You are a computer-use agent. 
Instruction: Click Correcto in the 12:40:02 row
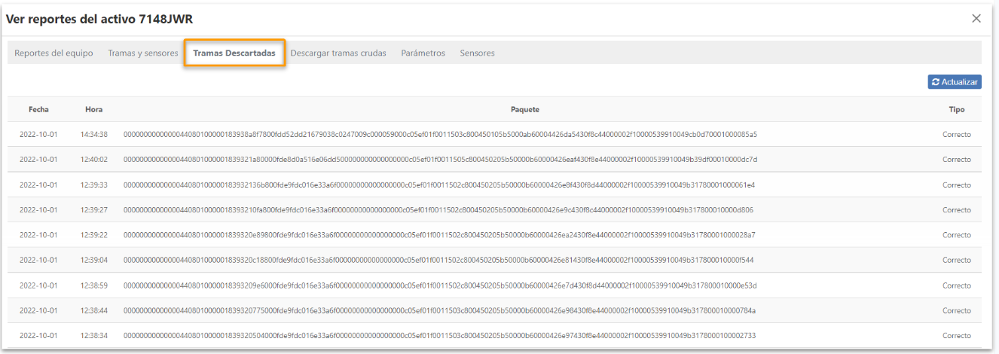click(957, 160)
